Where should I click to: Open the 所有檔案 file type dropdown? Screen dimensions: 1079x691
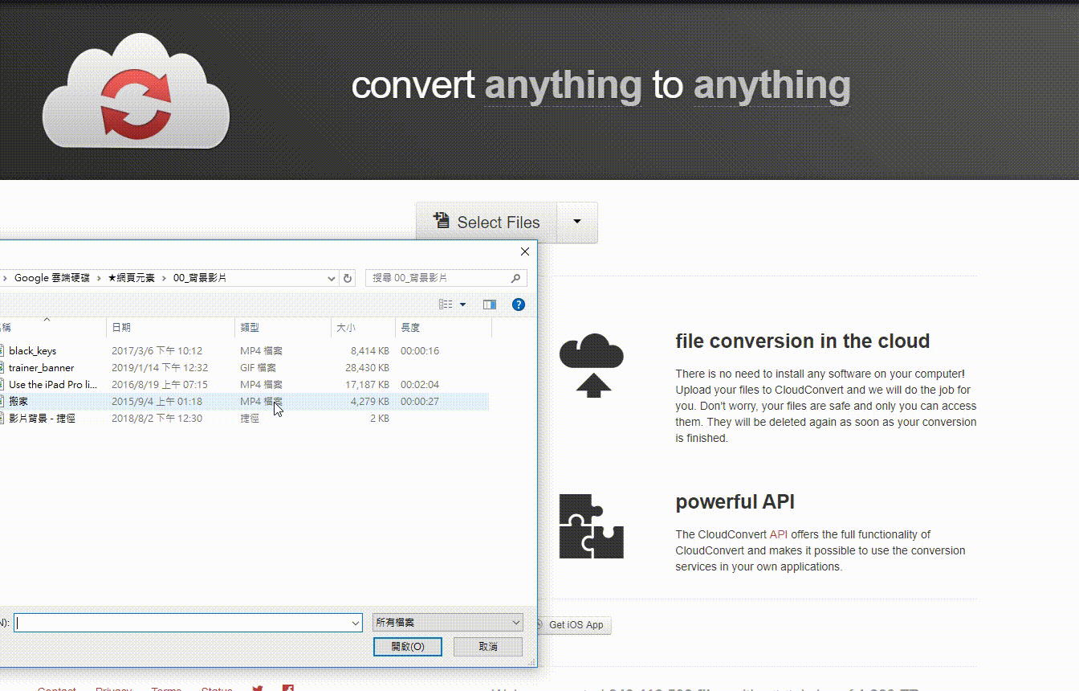click(x=448, y=623)
